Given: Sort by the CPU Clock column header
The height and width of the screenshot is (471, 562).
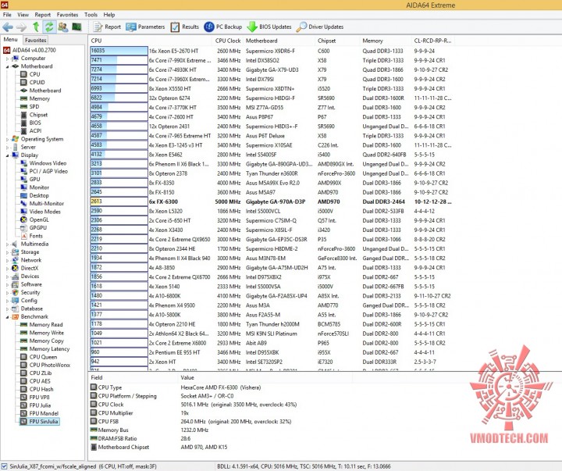Looking at the screenshot, I should [228, 41].
